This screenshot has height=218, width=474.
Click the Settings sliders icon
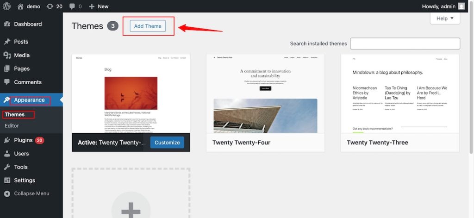click(7, 180)
